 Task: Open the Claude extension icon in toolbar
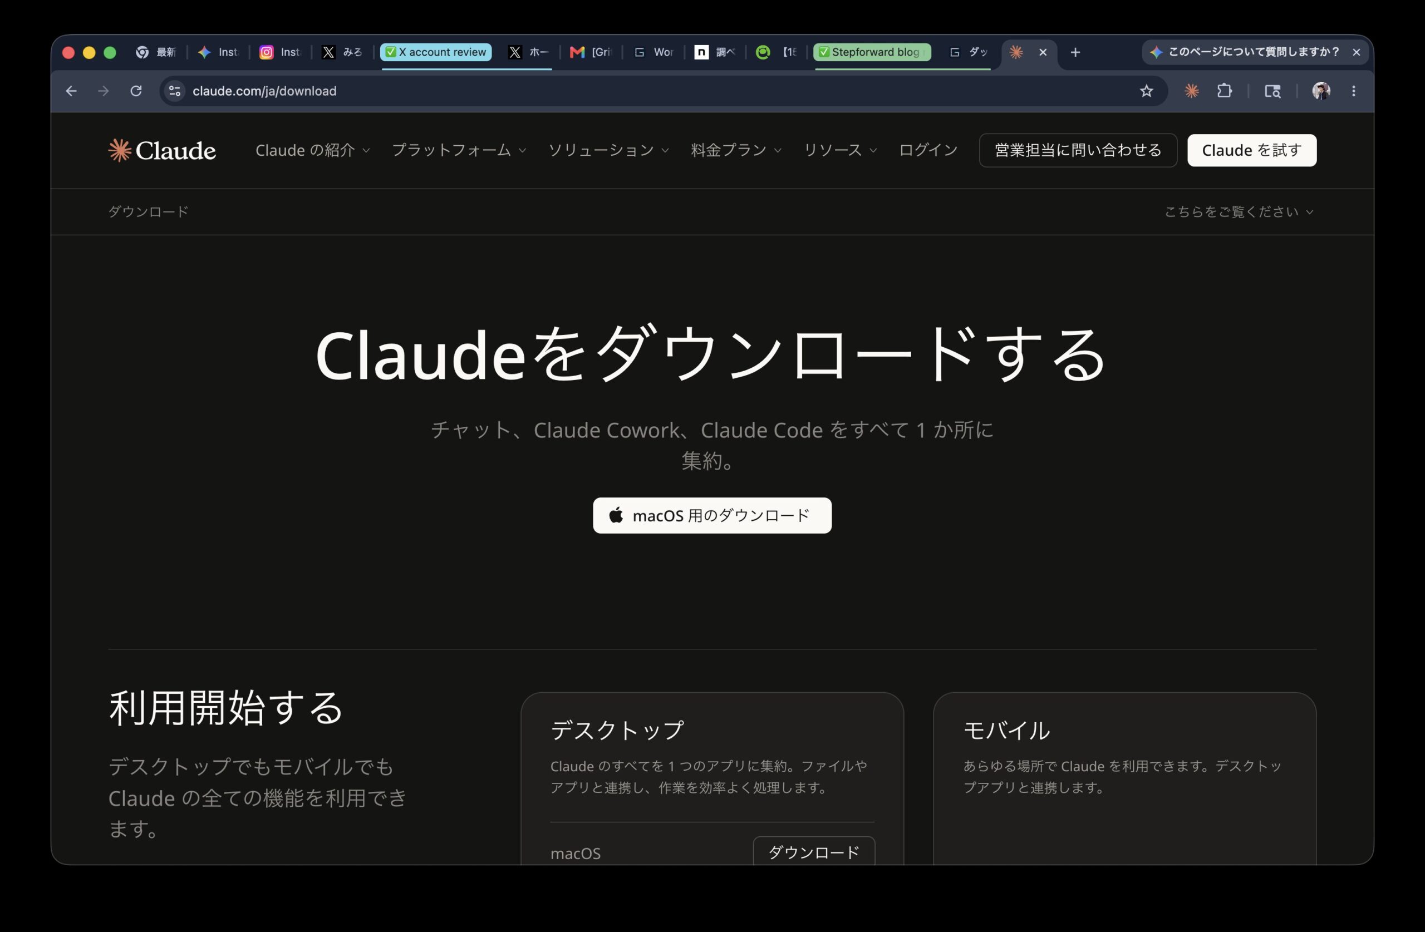(1192, 91)
